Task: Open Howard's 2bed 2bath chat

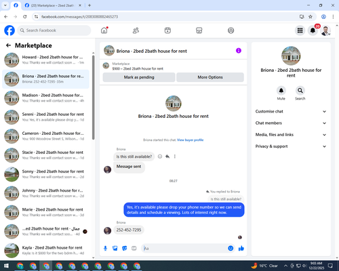Action: (x=46, y=60)
